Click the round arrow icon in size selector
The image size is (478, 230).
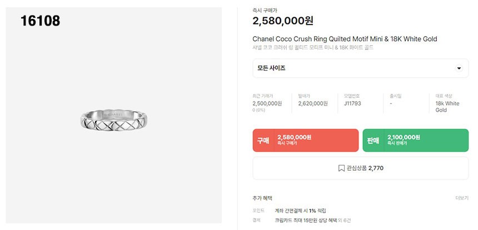coord(459,68)
